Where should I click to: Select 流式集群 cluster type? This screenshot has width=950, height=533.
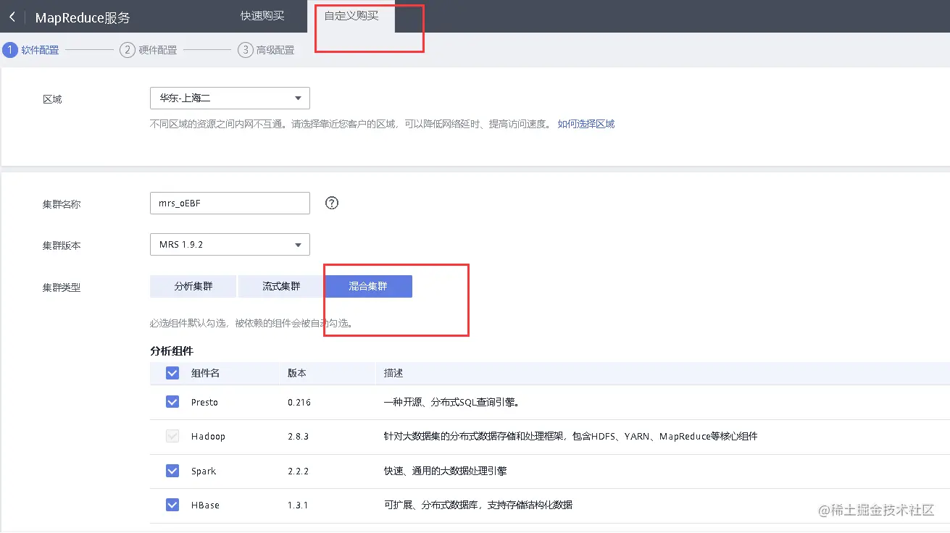point(281,286)
